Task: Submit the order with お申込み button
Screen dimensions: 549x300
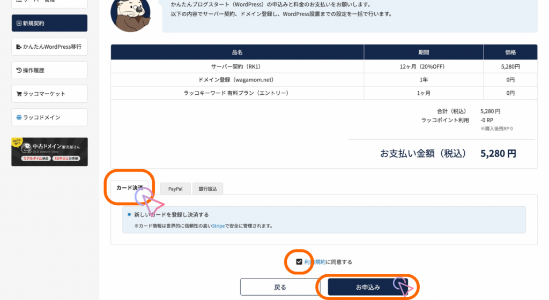Action: coord(368,287)
